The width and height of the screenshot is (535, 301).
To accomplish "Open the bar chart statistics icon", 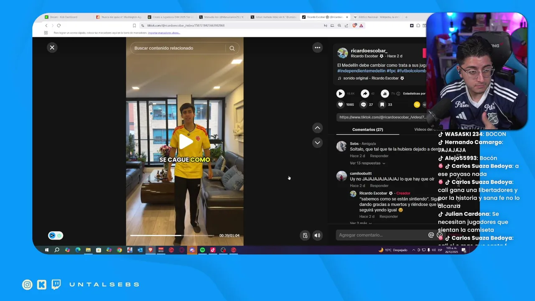I will 385,94.
